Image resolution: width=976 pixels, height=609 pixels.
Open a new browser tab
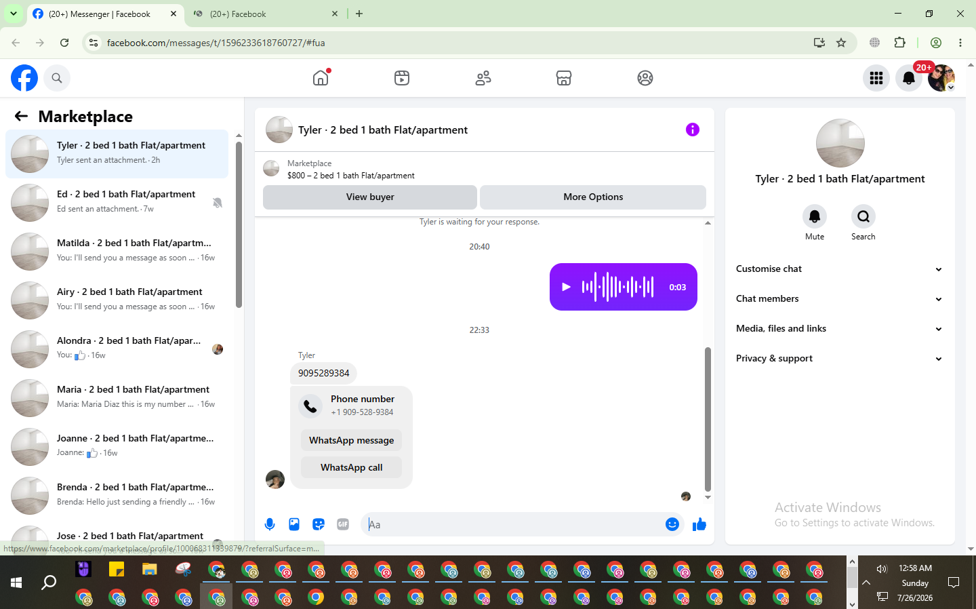point(359,14)
